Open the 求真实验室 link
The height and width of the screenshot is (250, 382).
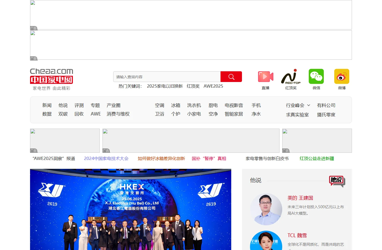tap(297, 115)
